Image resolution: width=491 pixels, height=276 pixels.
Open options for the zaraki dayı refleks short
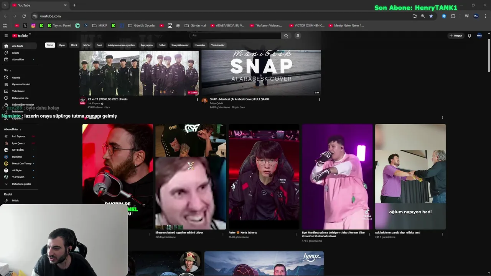tap(443, 234)
